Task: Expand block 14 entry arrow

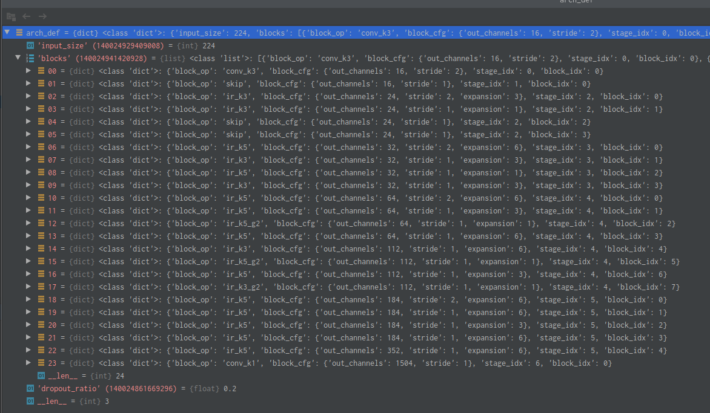Action: [x=28, y=248]
